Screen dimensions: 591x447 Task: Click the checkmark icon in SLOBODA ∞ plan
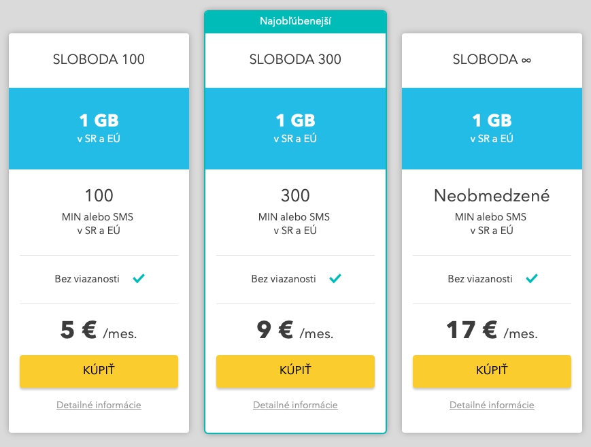coord(532,278)
